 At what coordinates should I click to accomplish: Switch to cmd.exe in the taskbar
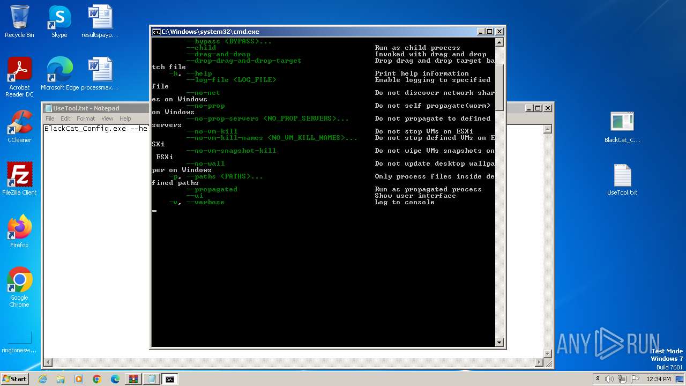coord(170,379)
